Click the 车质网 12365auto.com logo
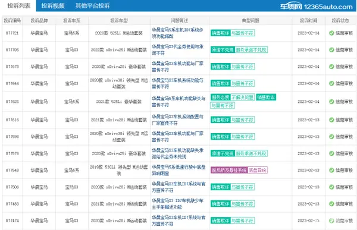 coord(317,7)
